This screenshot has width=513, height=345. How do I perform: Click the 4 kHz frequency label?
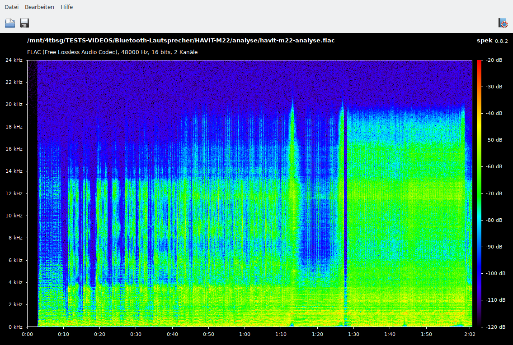tap(15, 282)
